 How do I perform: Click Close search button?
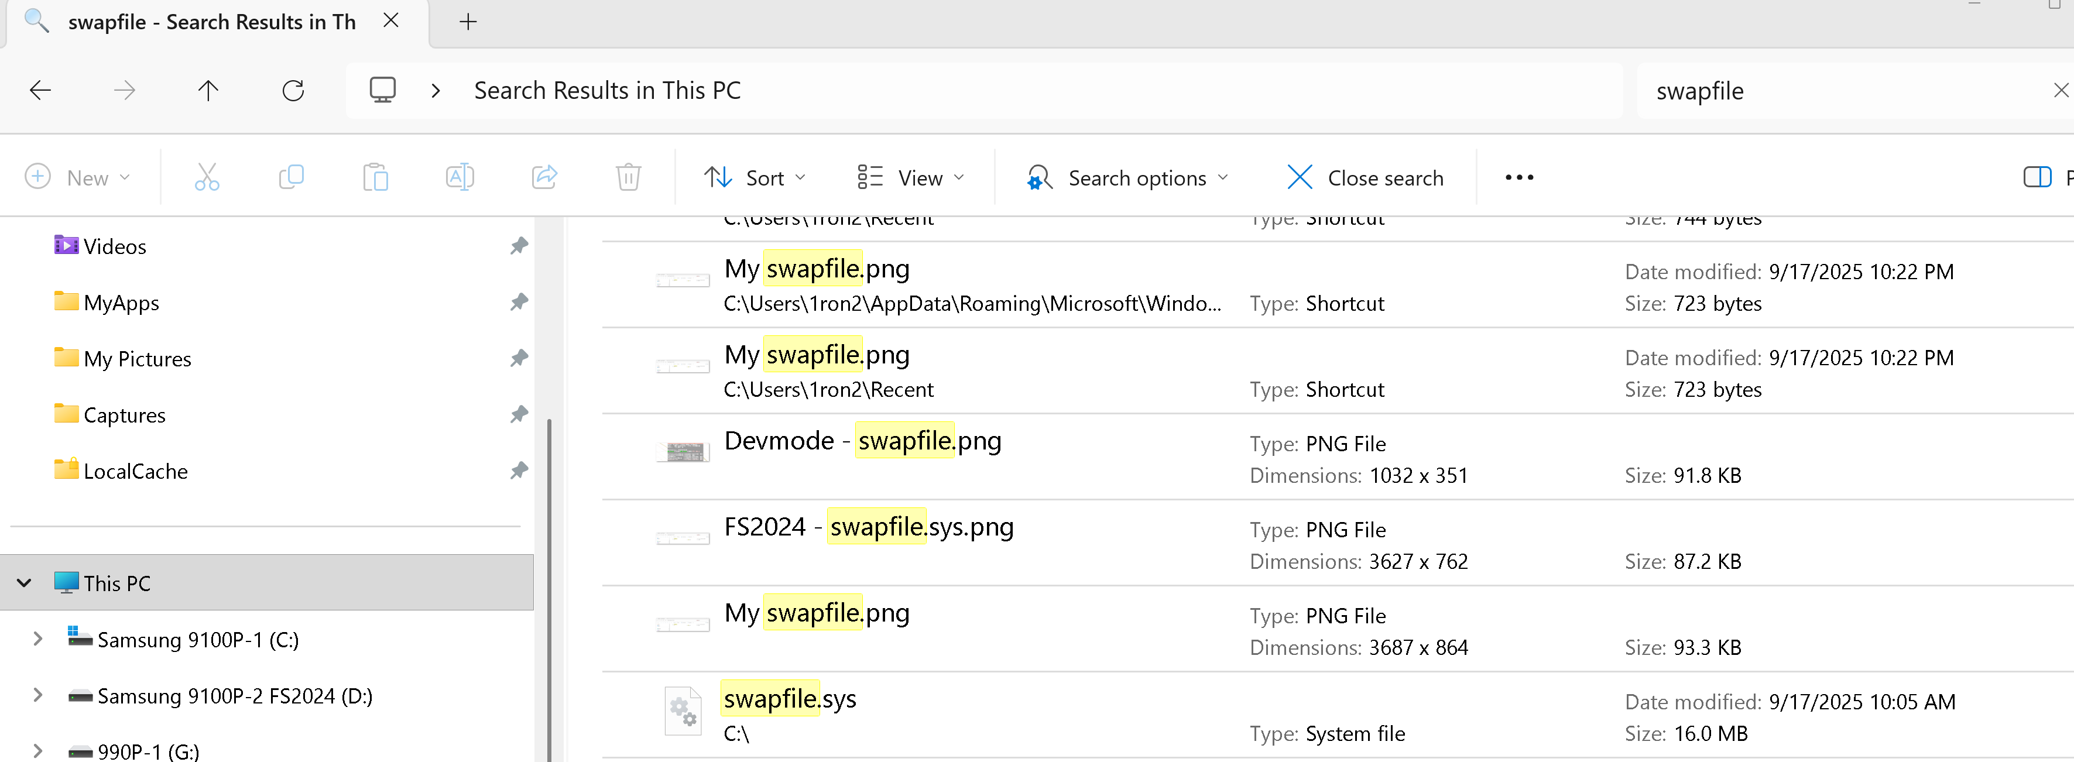(1366, 178)
